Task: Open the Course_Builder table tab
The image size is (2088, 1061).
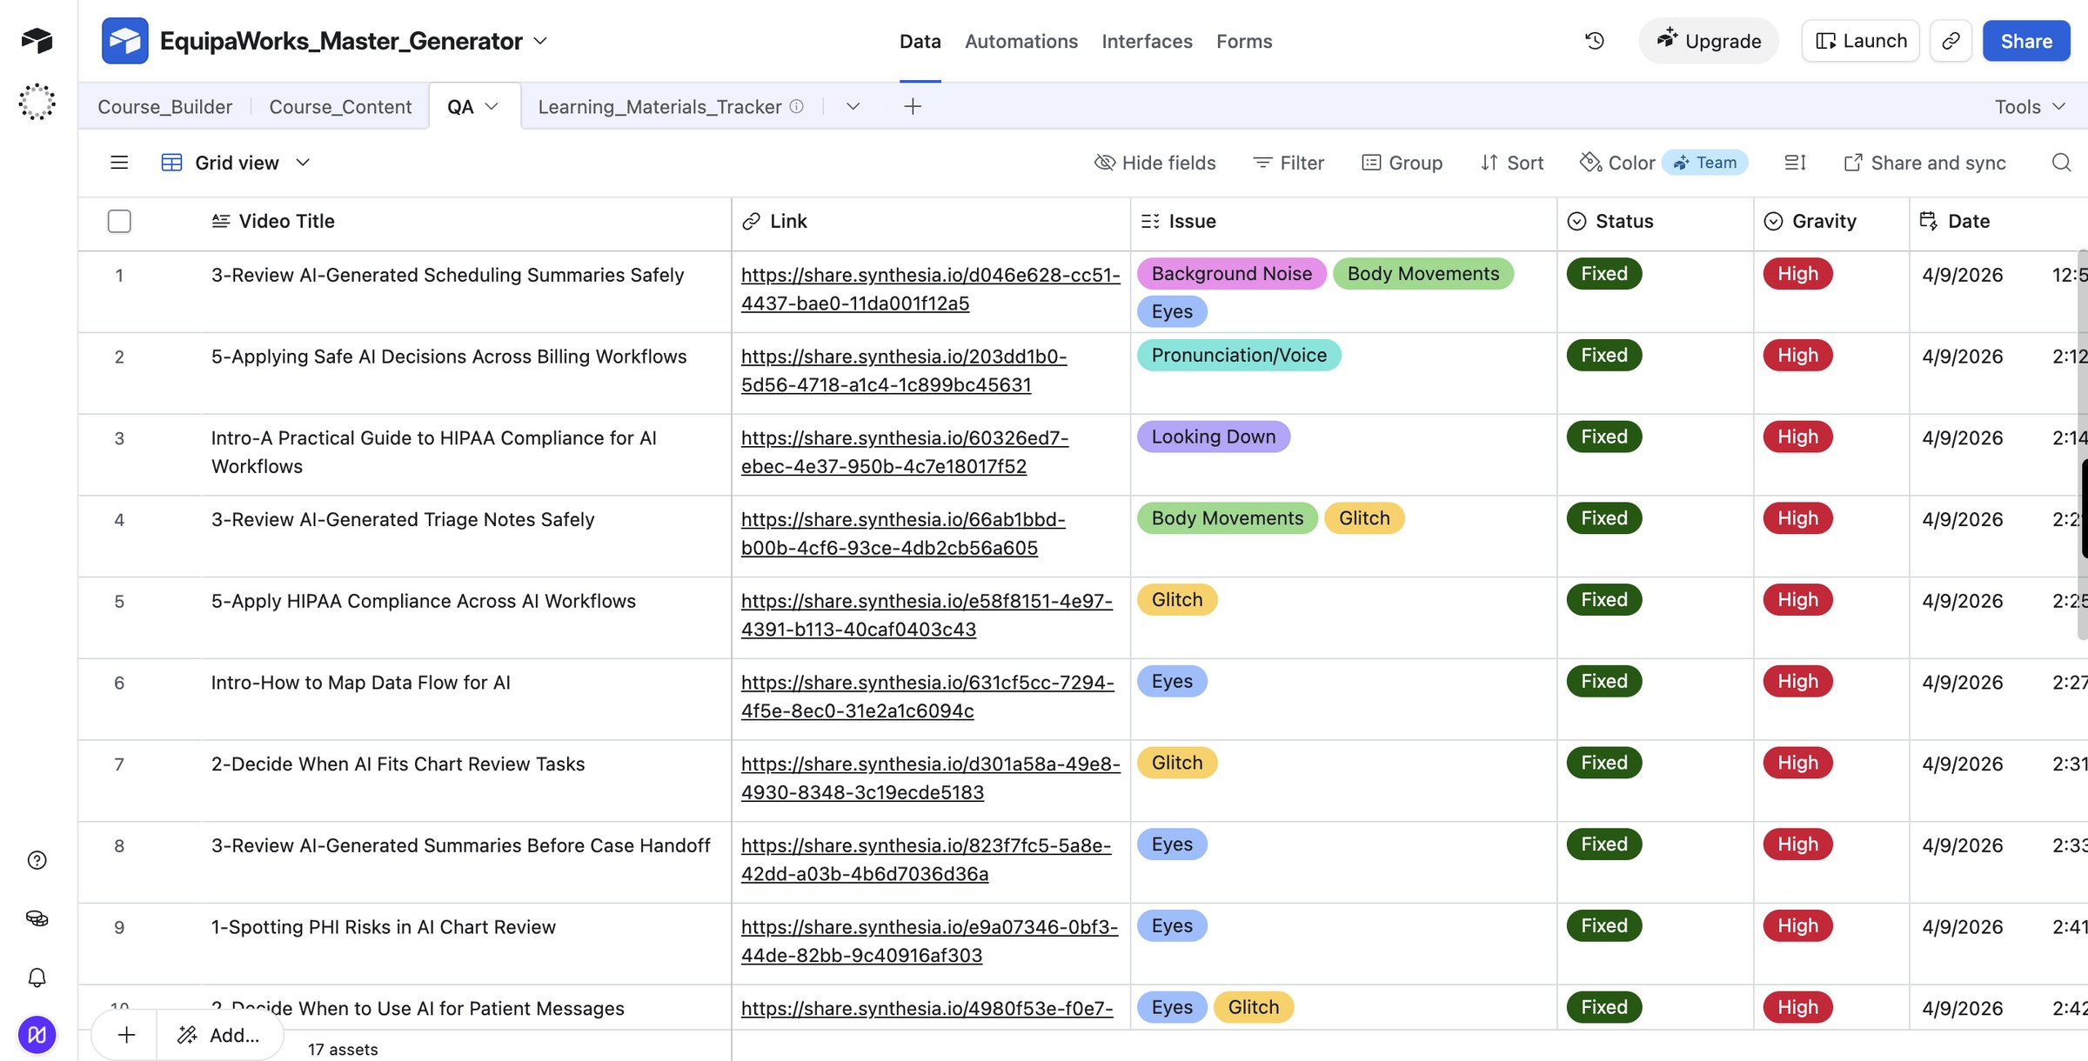Action: point(164,106)
